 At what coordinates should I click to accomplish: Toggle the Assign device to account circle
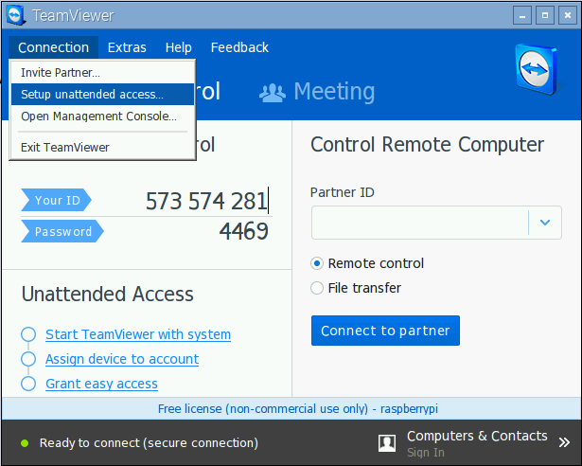[x=28, y=359]
